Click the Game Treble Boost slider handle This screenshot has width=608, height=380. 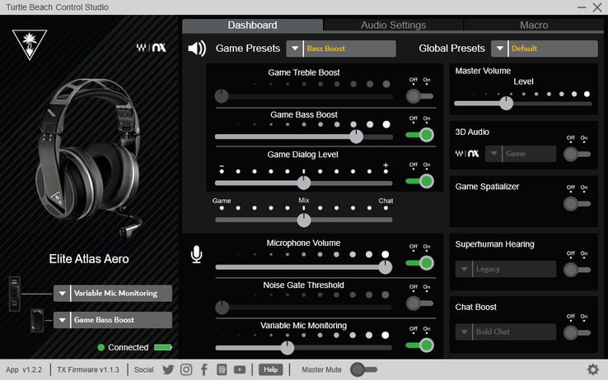tap(222, 96)
